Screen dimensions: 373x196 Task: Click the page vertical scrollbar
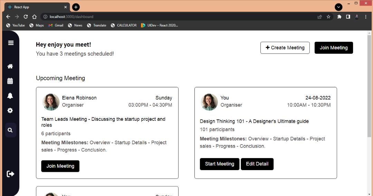pos(369,86)
